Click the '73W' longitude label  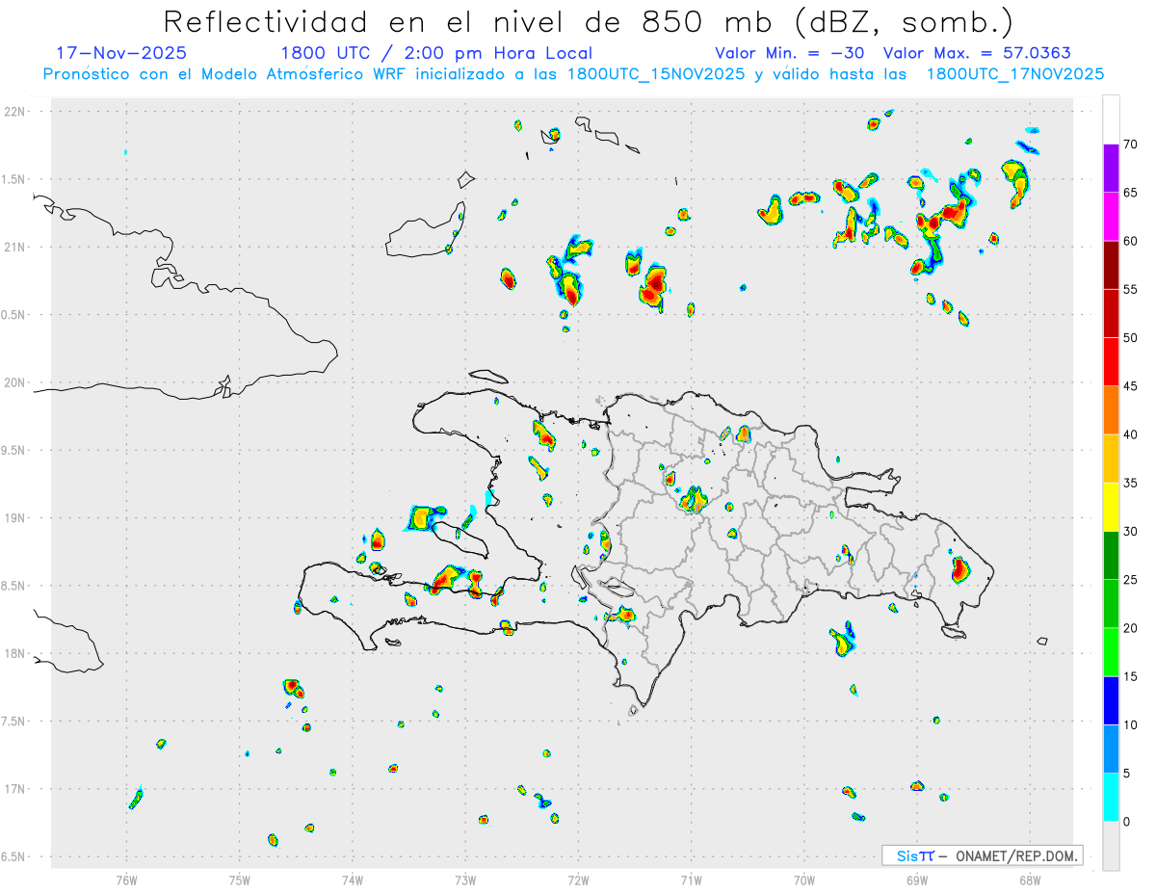coord(465,880)
